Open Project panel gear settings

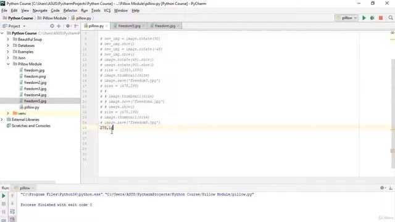[68, 26]
